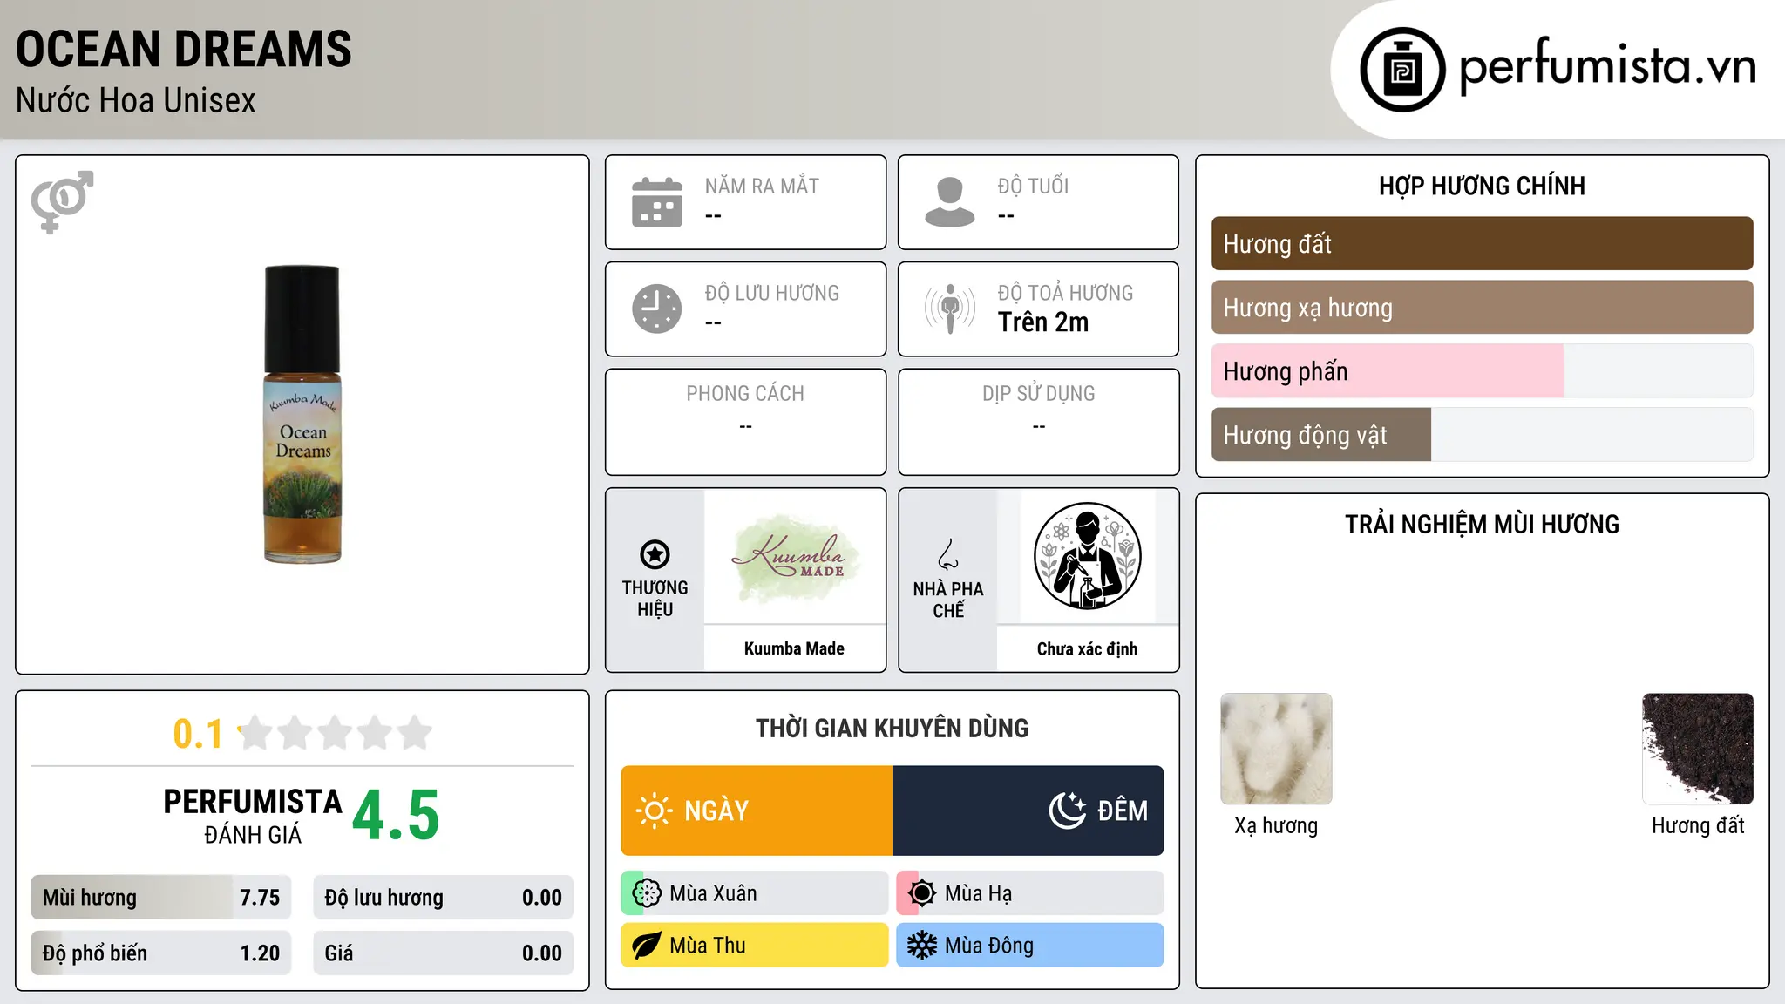The image size is (1785, 1004).
Task: Click the snowflake icon for Mùa Đông
Action: [922, 946]
